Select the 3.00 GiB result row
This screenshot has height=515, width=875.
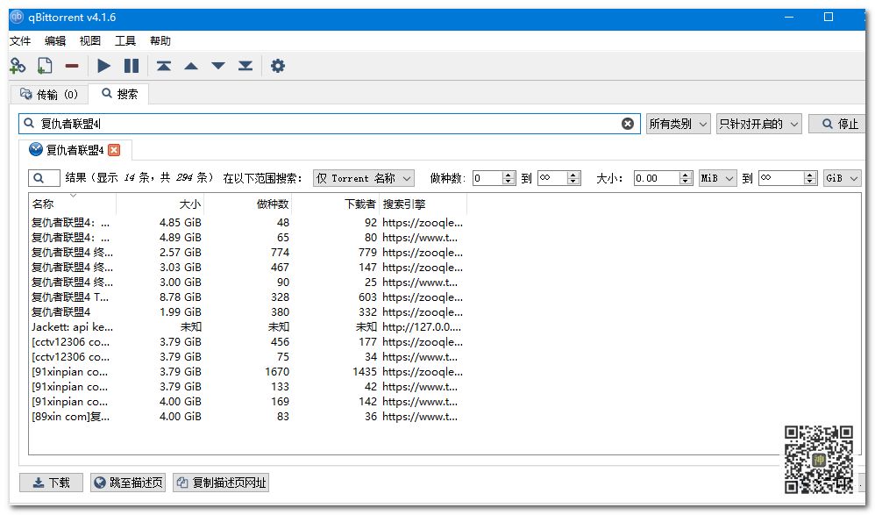(248, 283)
